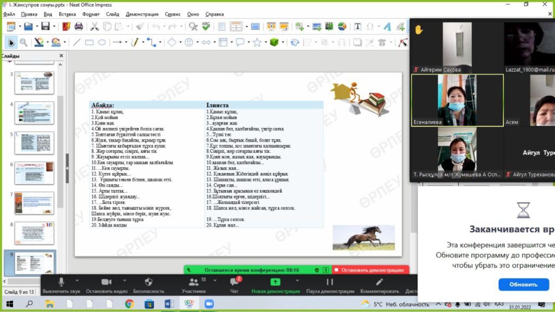555x312 pixels.
Task: Click red Остановить демонстрацию button
Action: [371, 270]
